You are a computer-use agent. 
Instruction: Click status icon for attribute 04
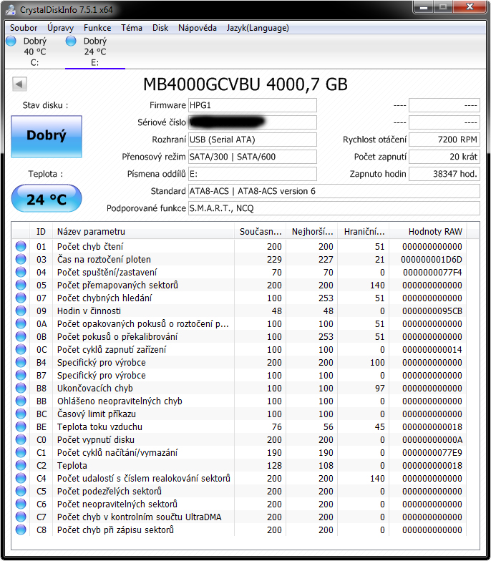21,272
